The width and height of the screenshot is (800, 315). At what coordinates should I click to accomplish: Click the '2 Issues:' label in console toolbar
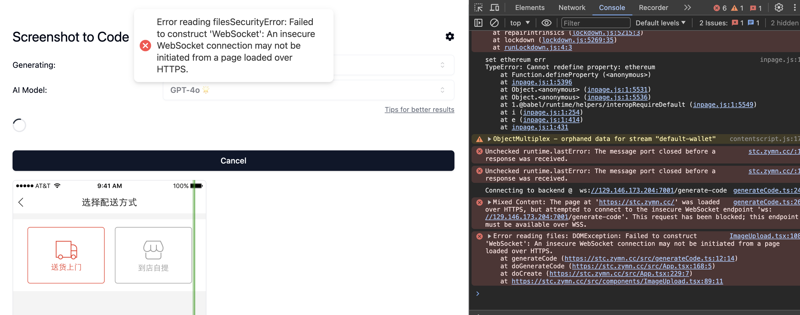click(x=713, y=23)
